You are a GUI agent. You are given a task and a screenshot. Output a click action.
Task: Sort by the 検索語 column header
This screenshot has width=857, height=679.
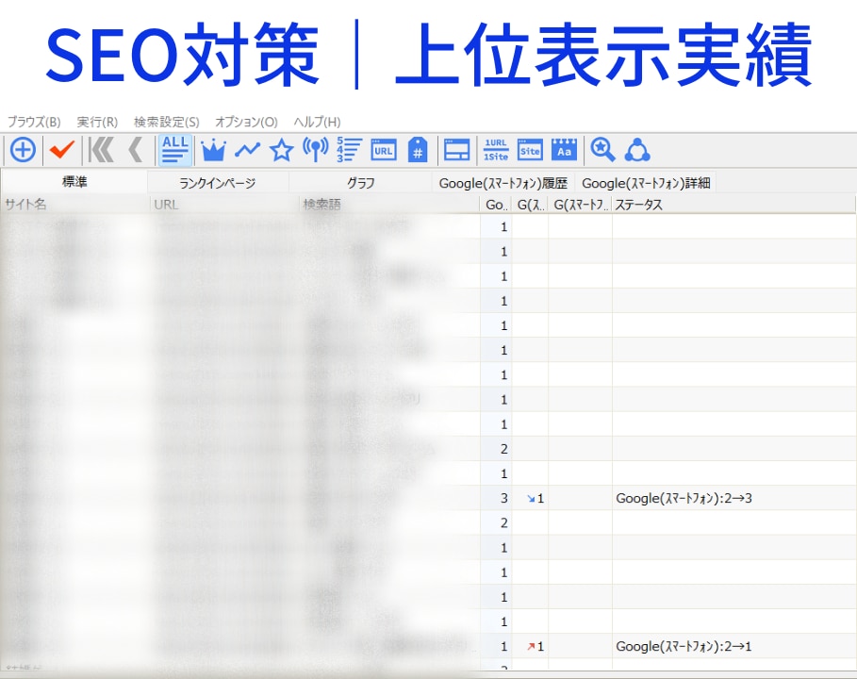[x=389, y=205]
